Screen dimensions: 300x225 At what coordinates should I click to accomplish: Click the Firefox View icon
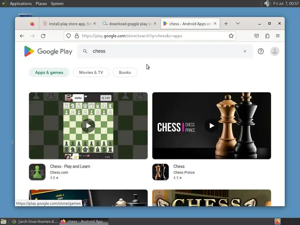coord(32,23)
